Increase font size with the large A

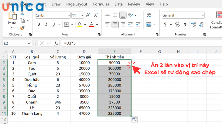pos(88,15)
